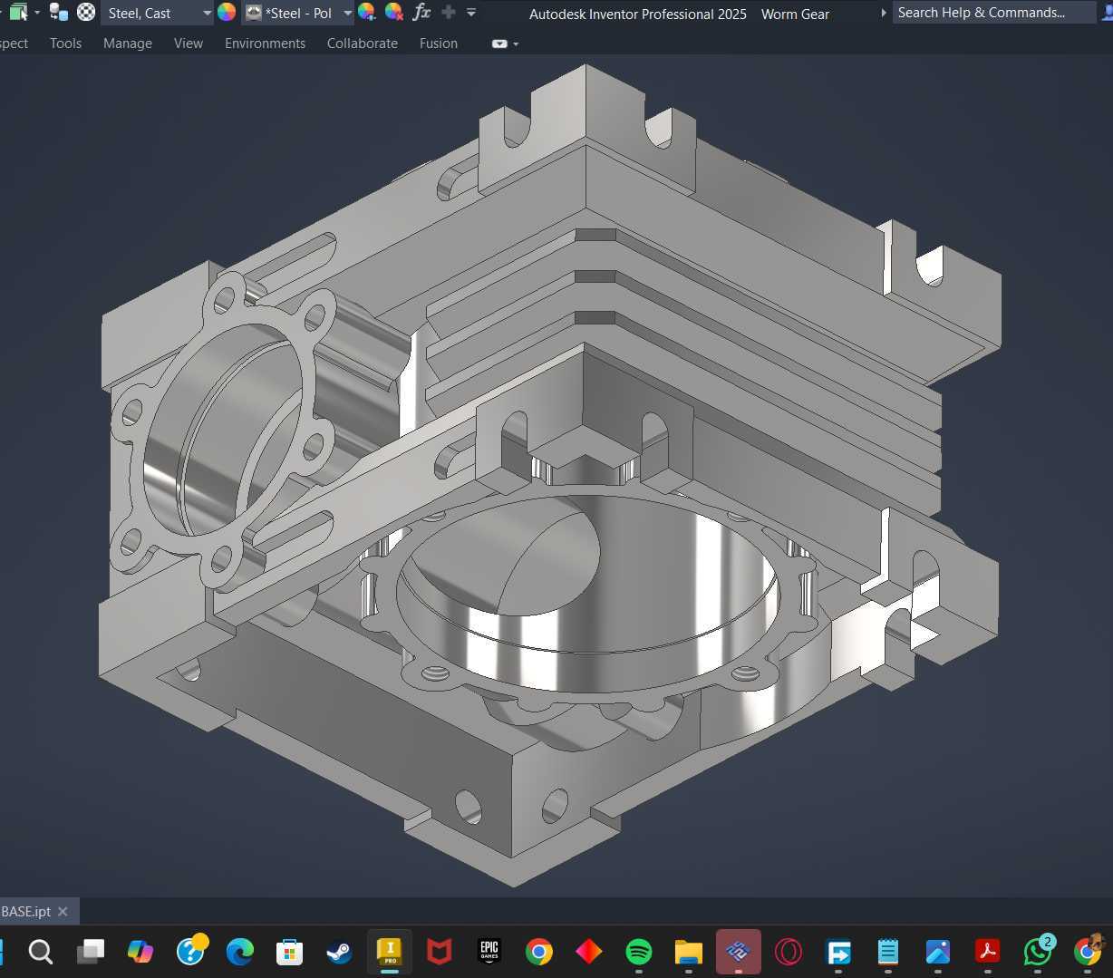Expand the Customize Quick Access Toolbar arrow
This screenshot has height=978, width=1113.
[471, 13]
